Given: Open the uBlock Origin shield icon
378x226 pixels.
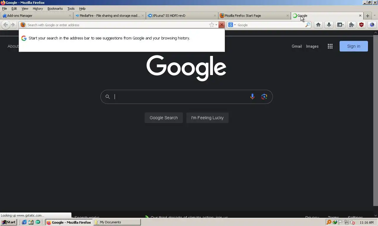Looking at the screenshot, I should coord(361,25).
